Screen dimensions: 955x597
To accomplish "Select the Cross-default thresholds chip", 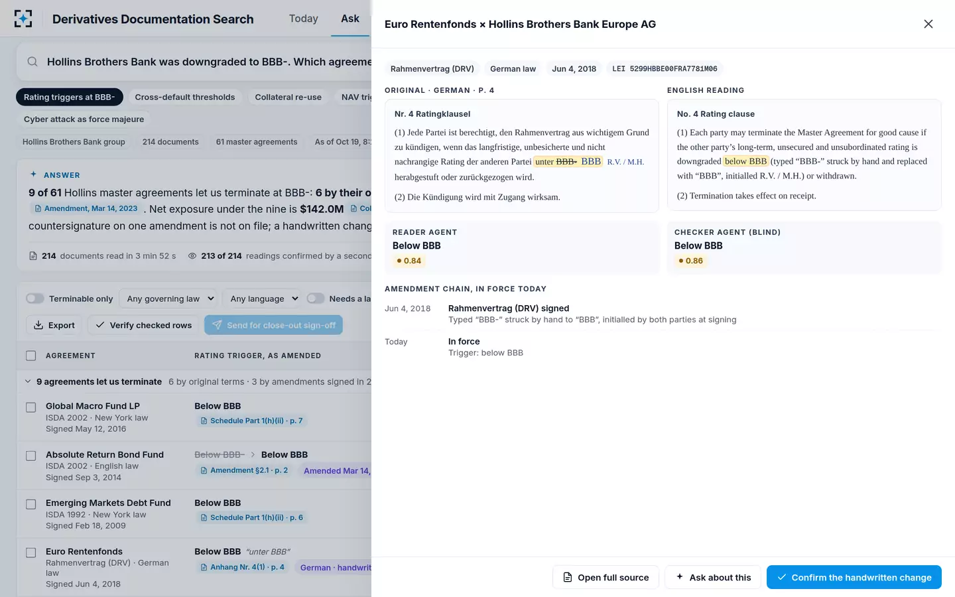I will tap(185, 97).
